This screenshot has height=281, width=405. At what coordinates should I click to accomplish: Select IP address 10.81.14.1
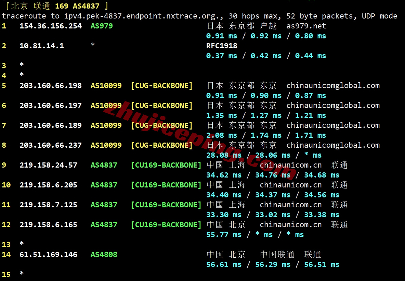[x=42, y=46]
